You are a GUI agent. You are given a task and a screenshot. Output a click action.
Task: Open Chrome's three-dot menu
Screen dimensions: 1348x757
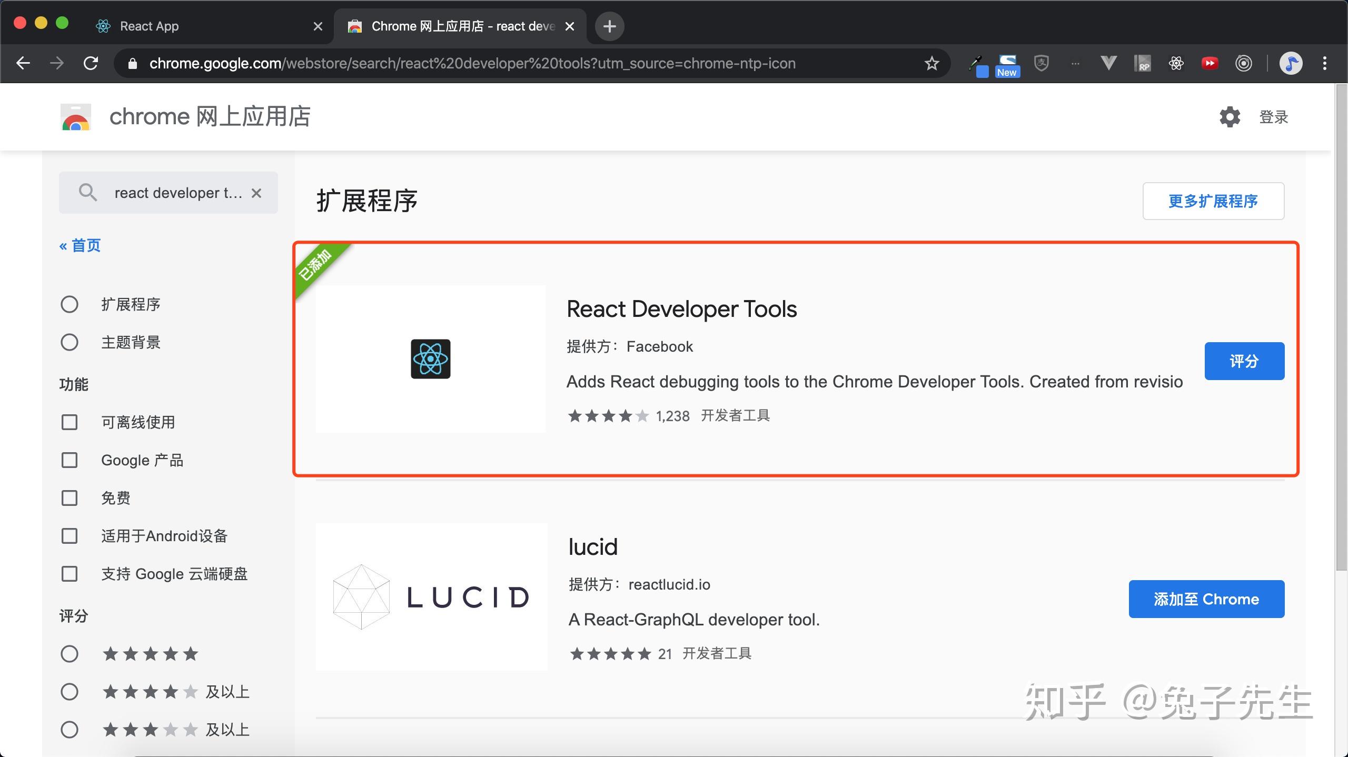click(x=1325, y=63)
